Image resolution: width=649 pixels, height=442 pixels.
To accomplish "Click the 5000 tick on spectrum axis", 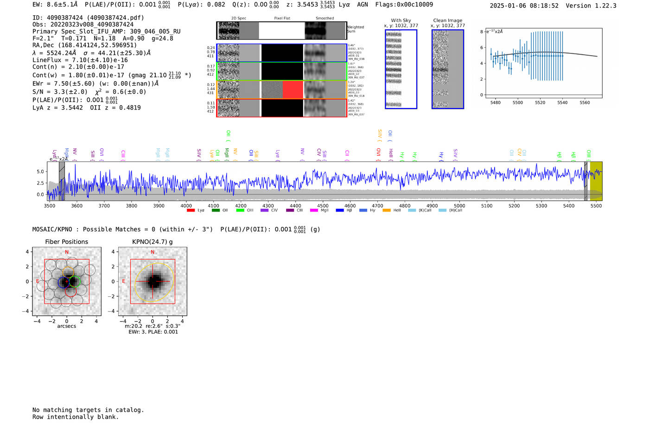I will pyautogui.click(x=459, y=206).
